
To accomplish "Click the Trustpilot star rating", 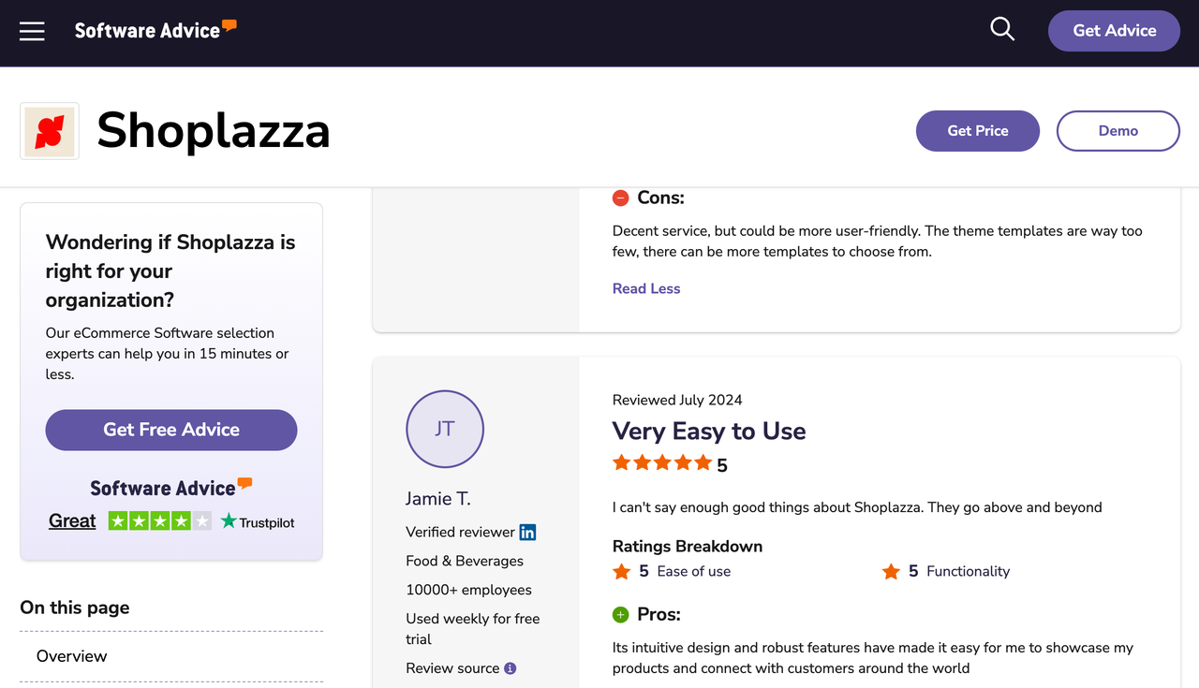I will (159, 521).
